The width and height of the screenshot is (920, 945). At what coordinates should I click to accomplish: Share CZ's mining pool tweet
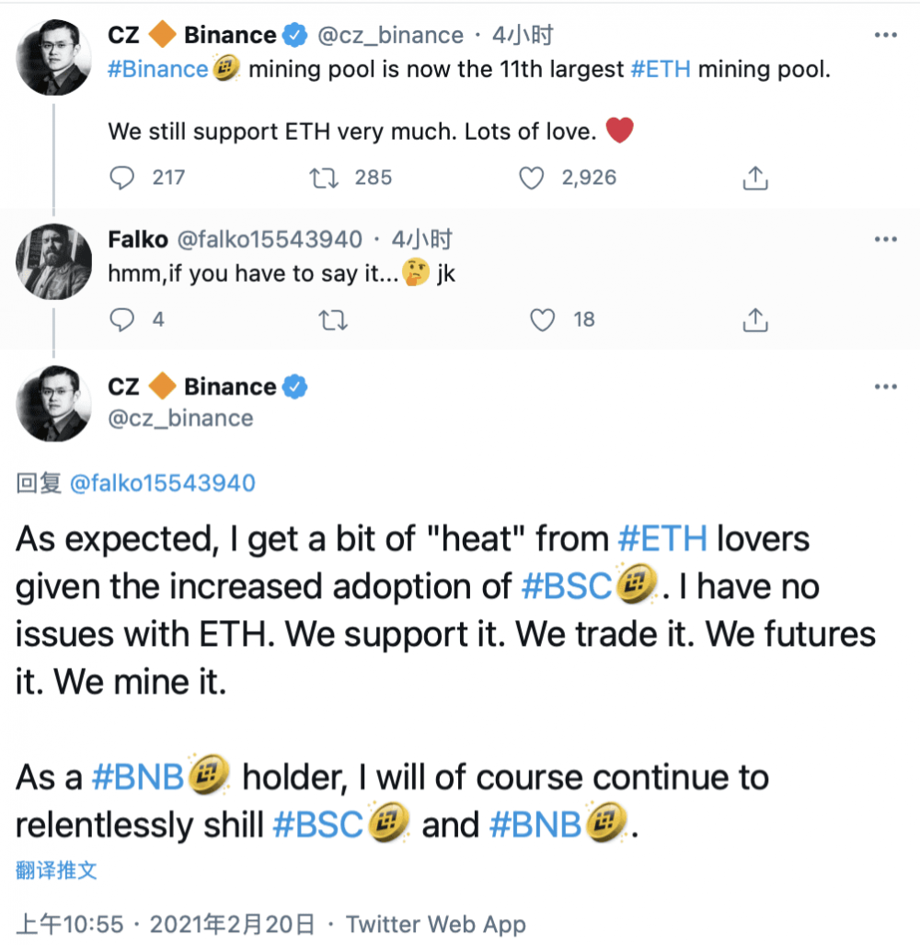click(x=754, y=178)
